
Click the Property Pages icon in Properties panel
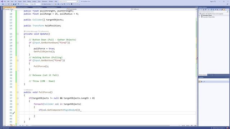[x=204, y=82]
